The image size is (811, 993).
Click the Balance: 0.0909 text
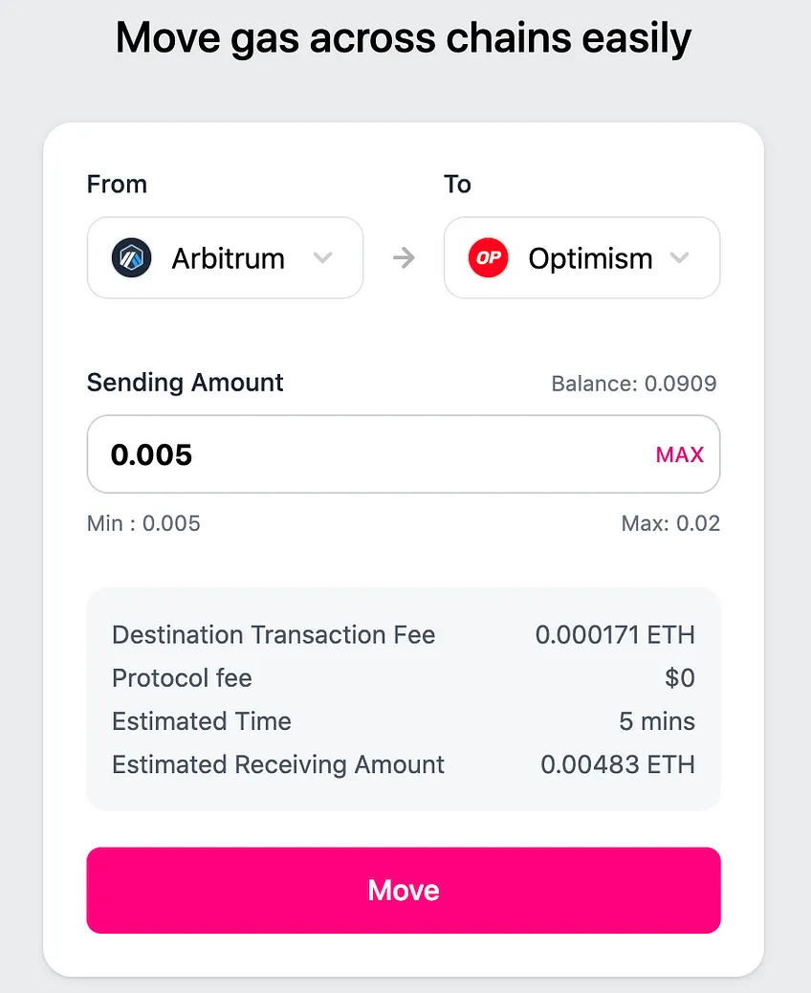click(634, 384)
